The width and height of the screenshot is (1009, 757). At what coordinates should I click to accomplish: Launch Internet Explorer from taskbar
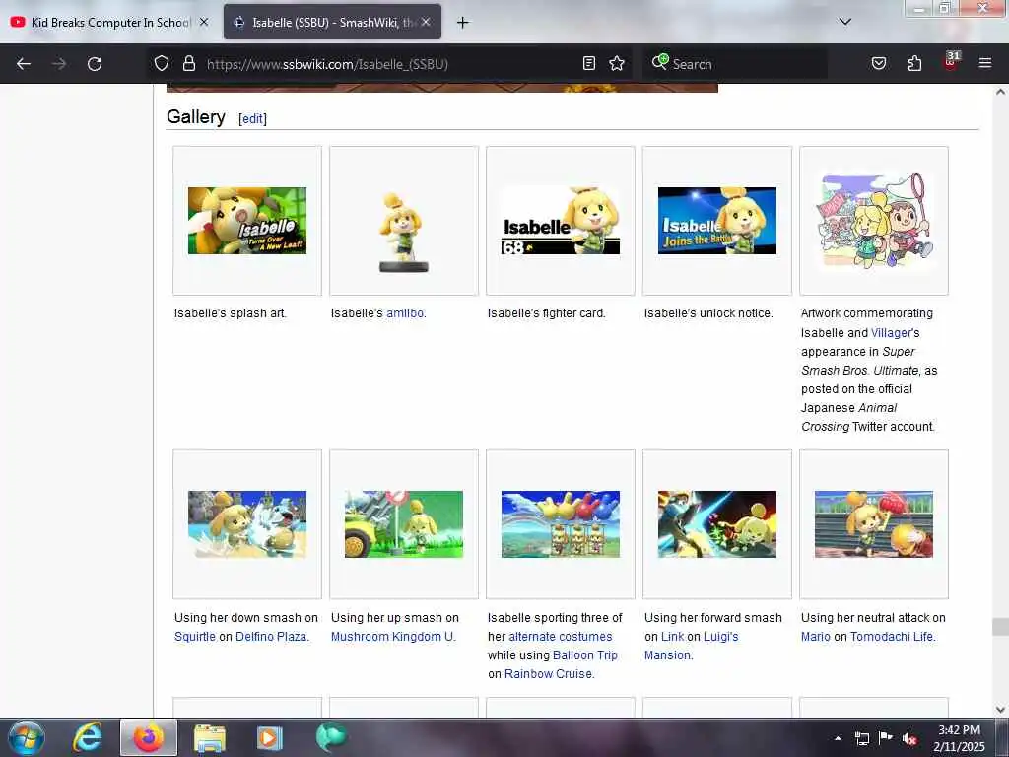(x=88, y=737)
